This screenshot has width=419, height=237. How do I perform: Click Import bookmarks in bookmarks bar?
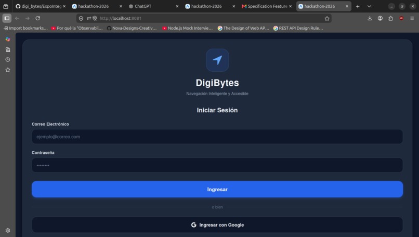[25, 28]
